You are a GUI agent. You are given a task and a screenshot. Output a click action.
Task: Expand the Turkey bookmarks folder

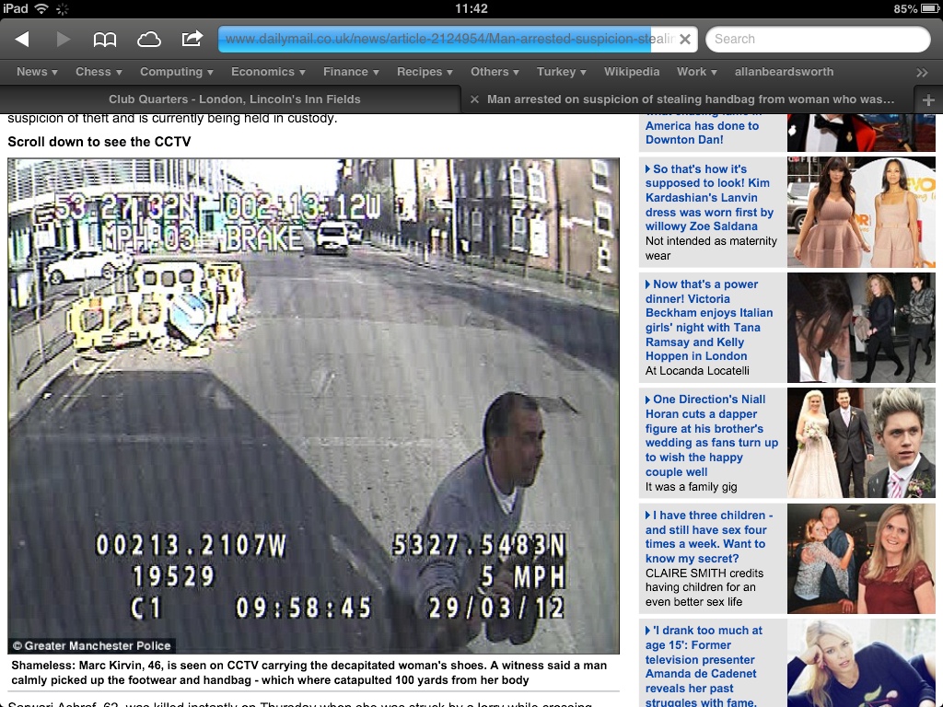coord(562,72)
